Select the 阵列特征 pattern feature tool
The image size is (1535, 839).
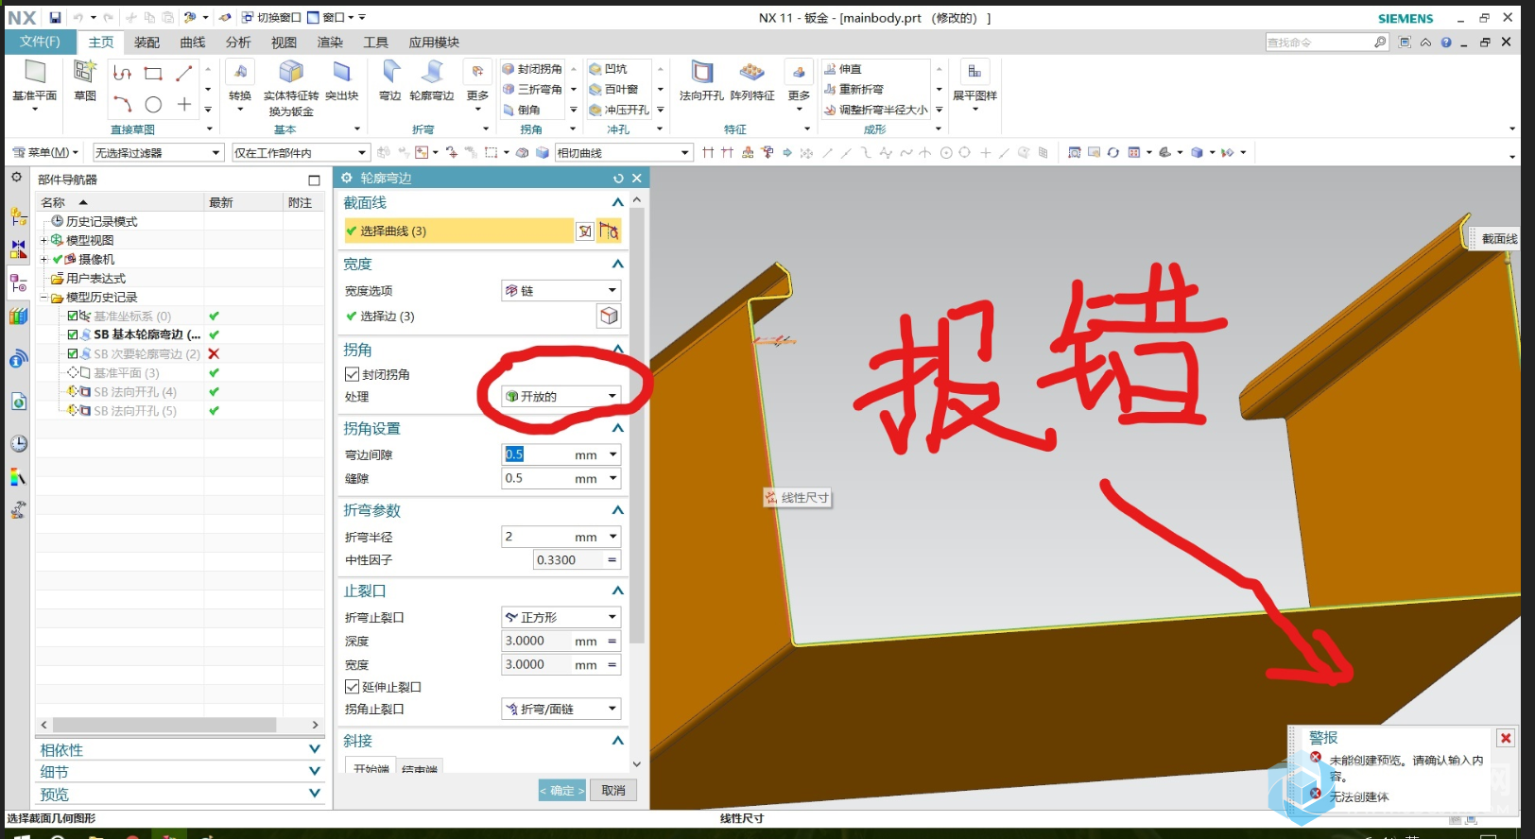[x=752, y=81]
